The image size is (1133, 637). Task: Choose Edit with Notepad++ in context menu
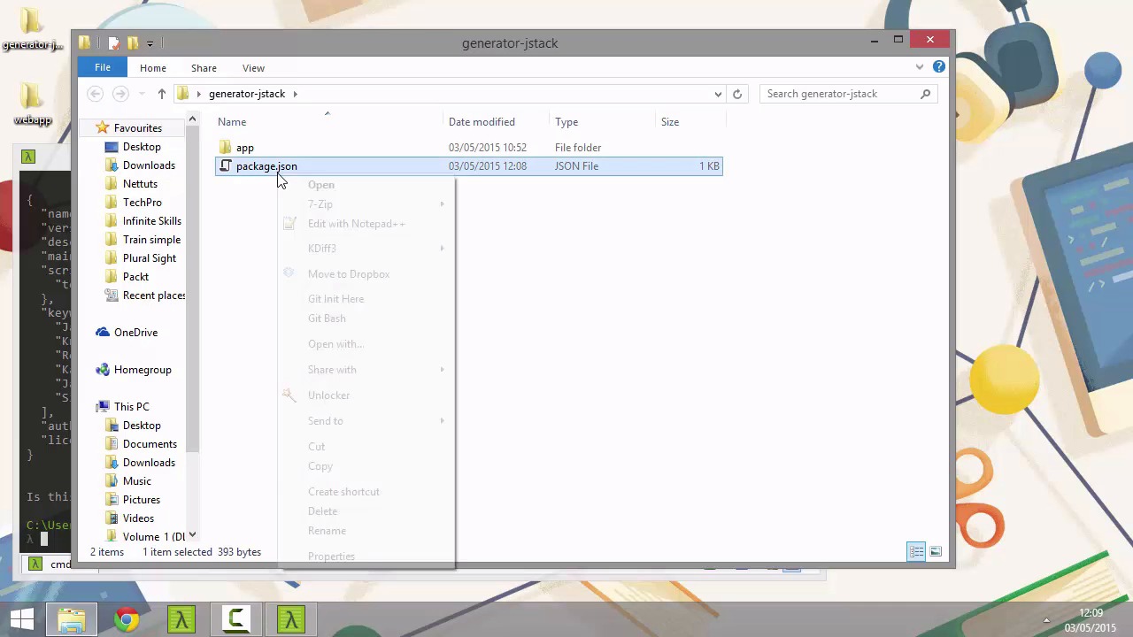(x=356, y=224)
